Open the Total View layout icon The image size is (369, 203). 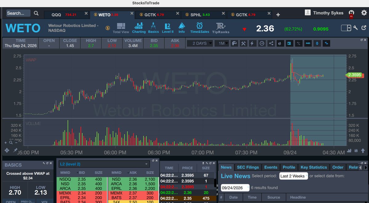(121, 28)
